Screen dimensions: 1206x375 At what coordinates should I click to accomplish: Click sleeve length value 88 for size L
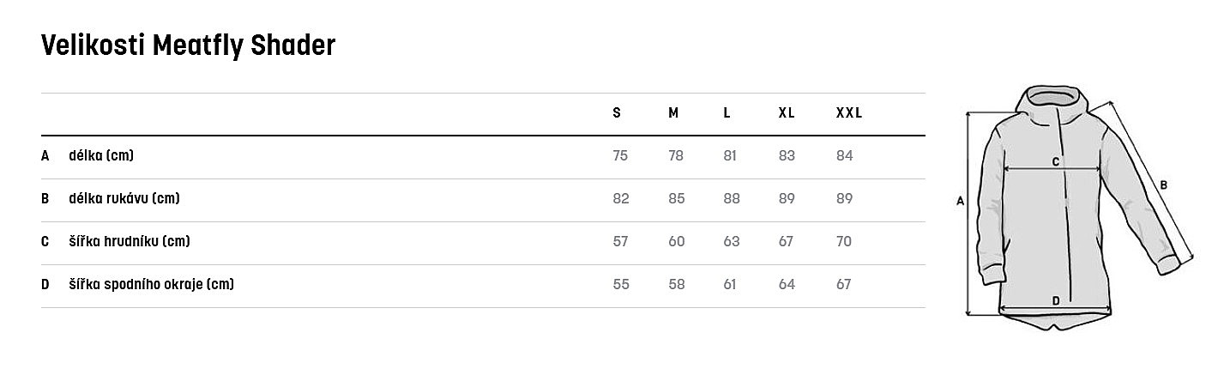click(x=731, y=199)
